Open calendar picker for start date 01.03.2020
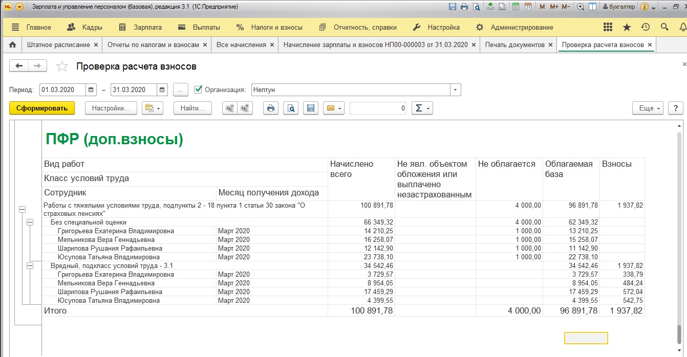687x357 pixels. pyautogui.click(x=91, y=90)
